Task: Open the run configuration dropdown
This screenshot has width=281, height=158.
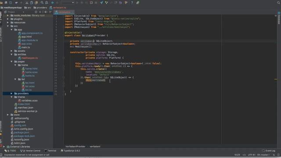Action: 68,3
